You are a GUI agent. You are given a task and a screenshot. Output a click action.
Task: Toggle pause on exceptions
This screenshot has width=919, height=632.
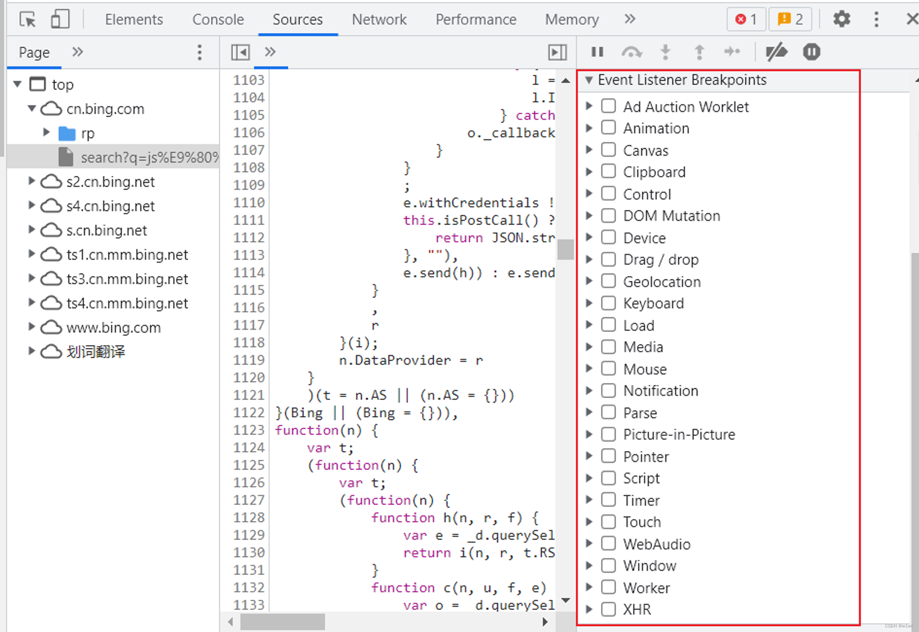(811, 51)
